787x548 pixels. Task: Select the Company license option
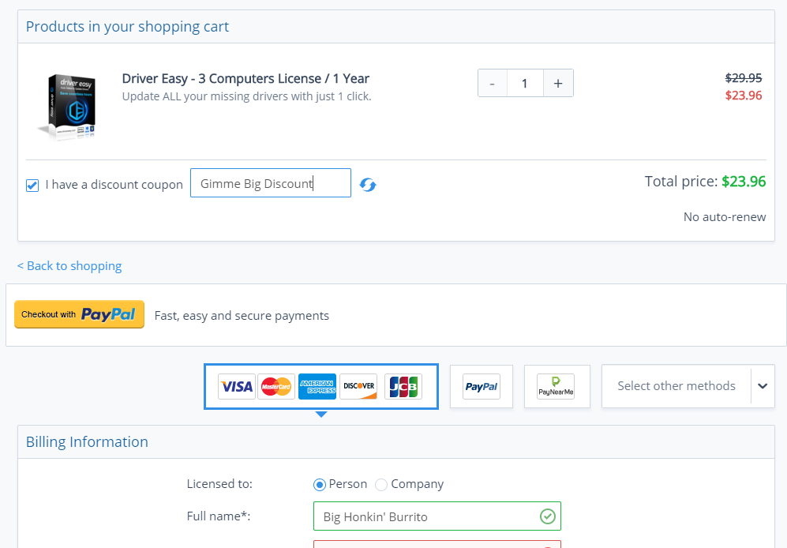[x=381, y=484]
